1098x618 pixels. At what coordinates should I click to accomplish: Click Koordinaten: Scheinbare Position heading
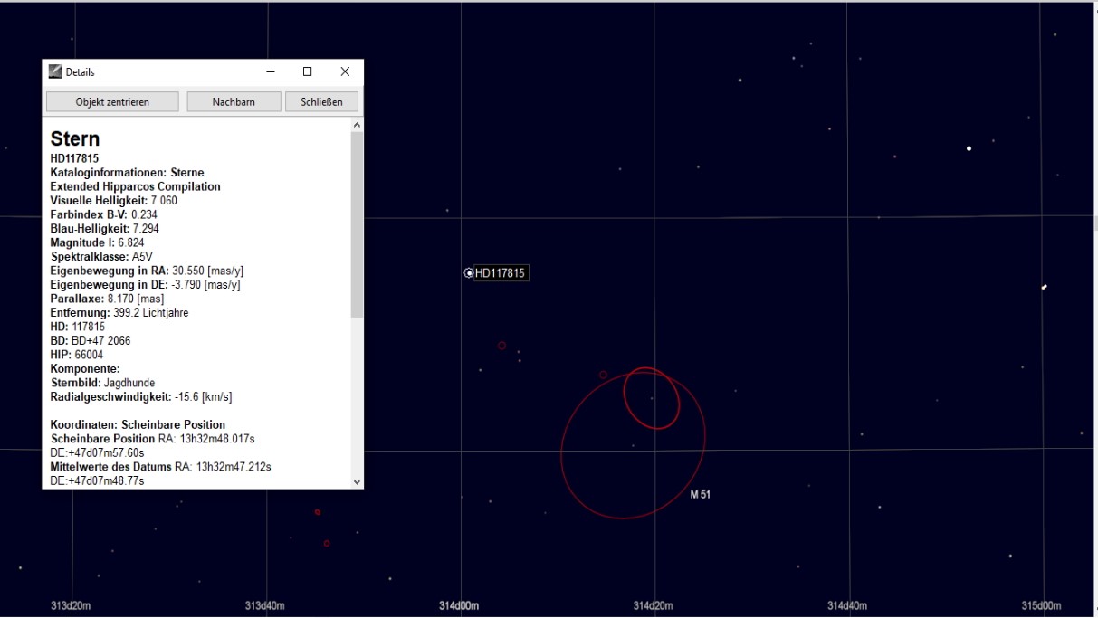[138, 425]
